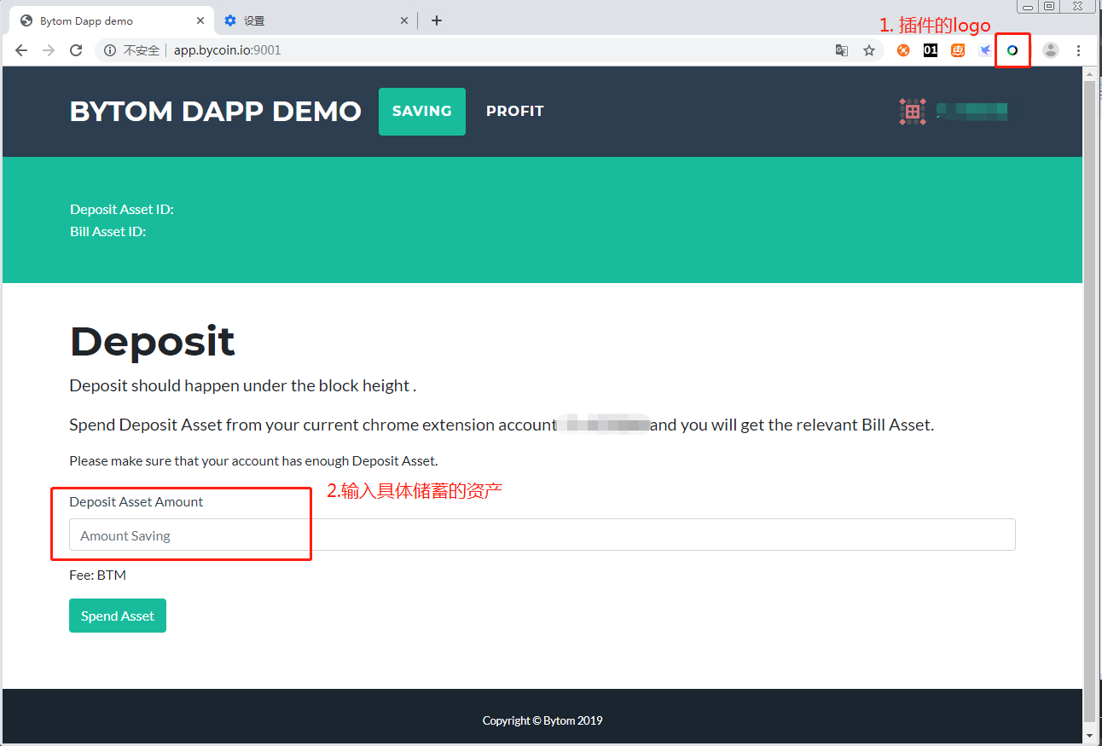Switch to the 设置 tab
Screen dimensions: 1102x746
coord(316,20)
